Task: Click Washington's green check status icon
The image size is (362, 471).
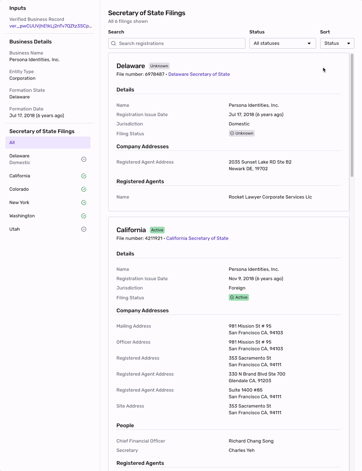Action: click(x=84, y=216)
